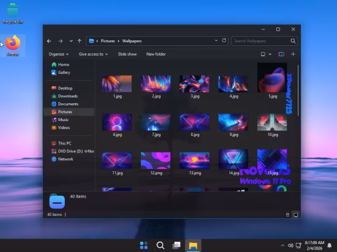Open Task View on the taskbar

point(176,245)
